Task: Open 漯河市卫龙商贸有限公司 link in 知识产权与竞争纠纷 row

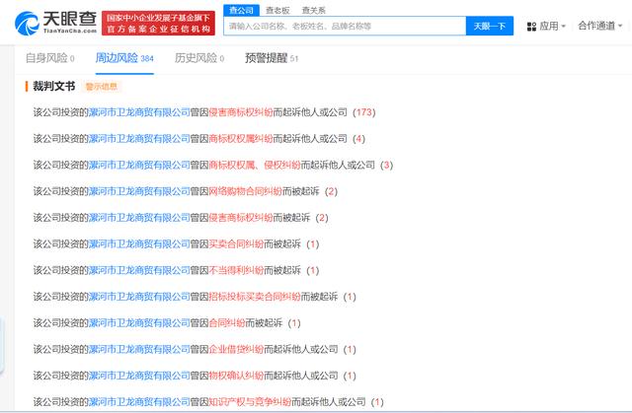Action: tap(139, 402)
